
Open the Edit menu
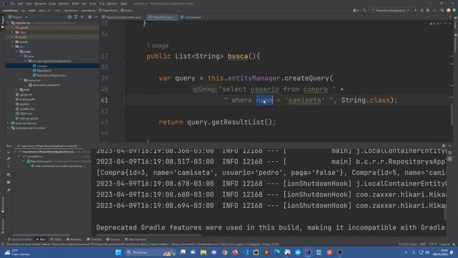(21, 4)
